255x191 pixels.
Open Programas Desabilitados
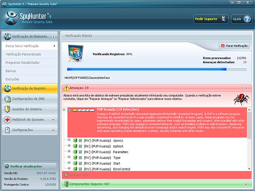[x=30, y=62]
